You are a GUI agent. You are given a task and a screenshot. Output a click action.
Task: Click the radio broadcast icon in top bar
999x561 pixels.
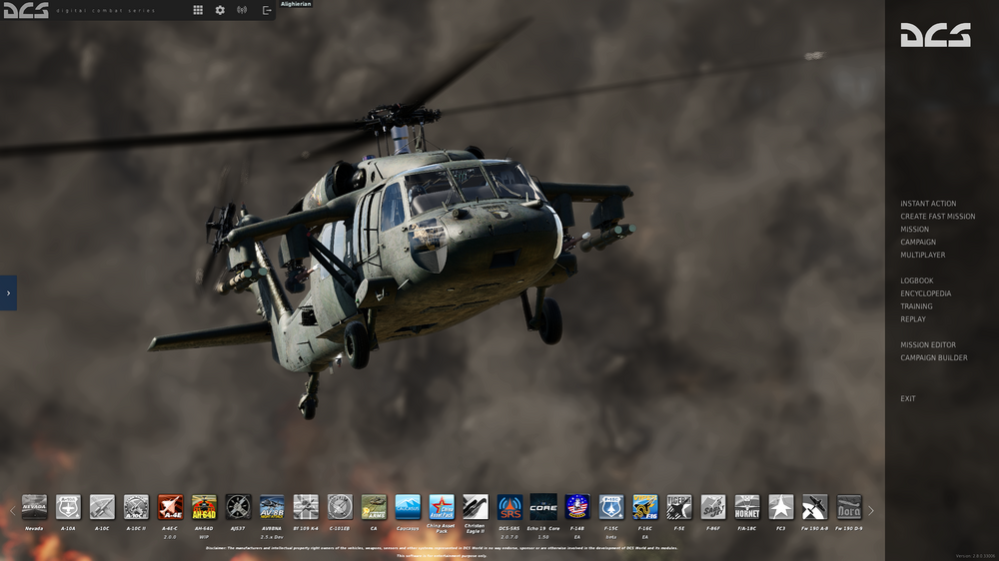point(242,10)
